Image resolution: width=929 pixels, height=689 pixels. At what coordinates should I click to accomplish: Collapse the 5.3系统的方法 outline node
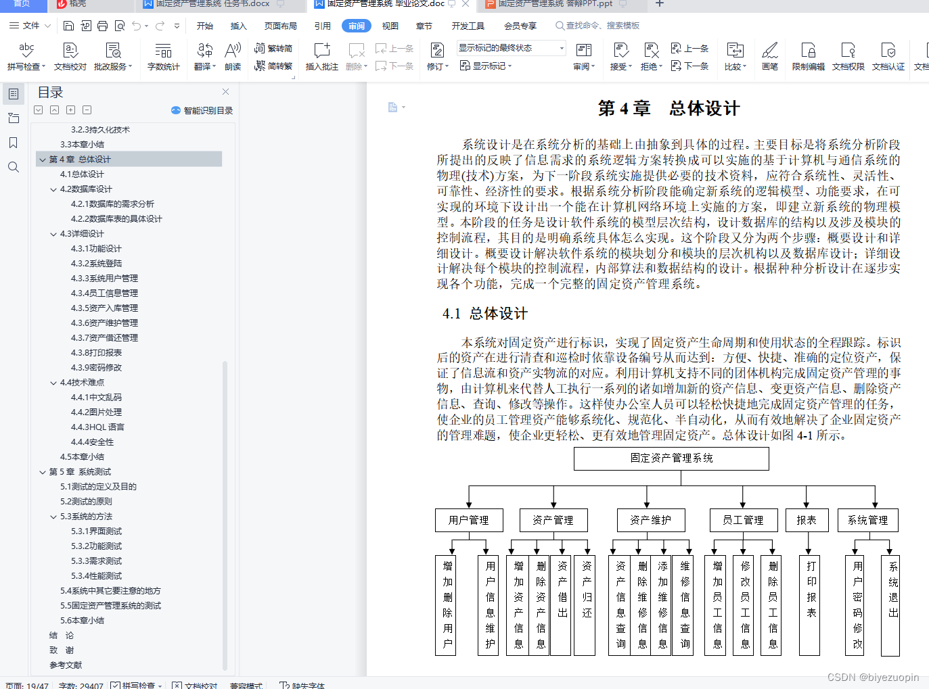pyautogui.click(x=53, y=517)
